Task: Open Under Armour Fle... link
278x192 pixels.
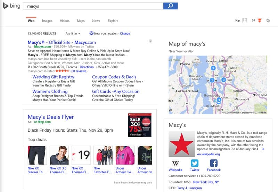Action: coord(125,170)
